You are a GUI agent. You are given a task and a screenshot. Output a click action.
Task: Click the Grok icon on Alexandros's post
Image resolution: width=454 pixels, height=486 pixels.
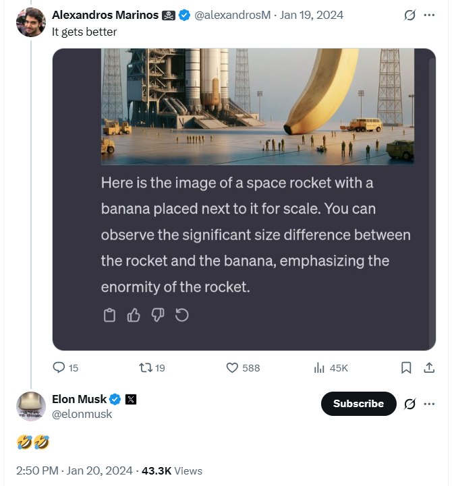409,16
